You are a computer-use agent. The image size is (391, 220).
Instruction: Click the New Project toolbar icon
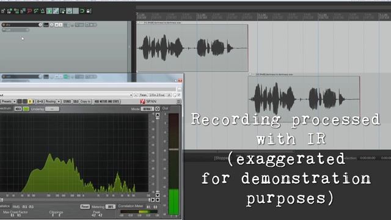tap(2, 11)
